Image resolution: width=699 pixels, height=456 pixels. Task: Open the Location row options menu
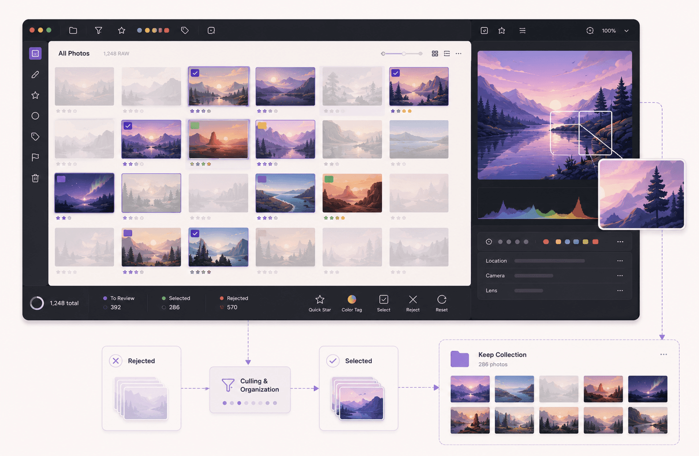click(620, 261)
